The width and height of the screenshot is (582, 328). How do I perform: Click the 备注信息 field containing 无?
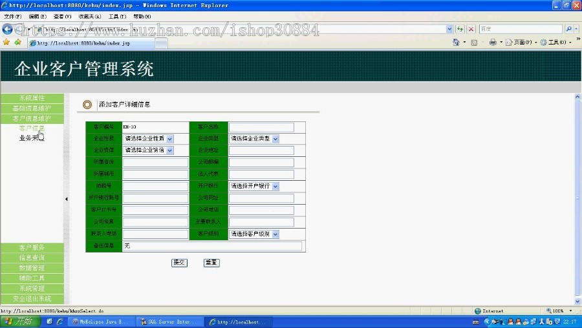[212, 246]
